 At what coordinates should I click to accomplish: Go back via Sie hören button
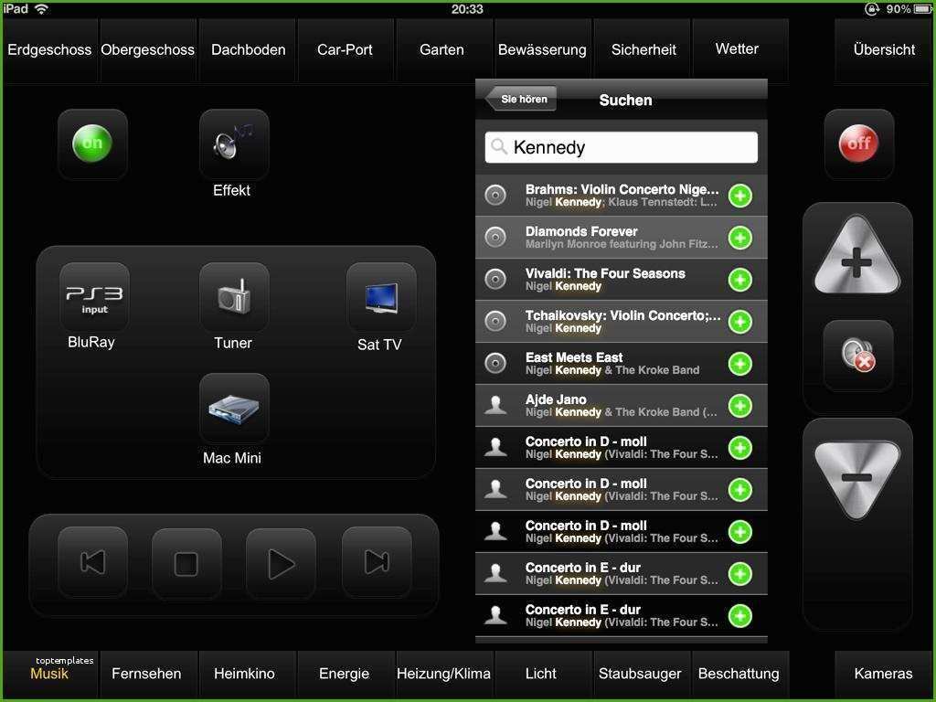point(522,100)
